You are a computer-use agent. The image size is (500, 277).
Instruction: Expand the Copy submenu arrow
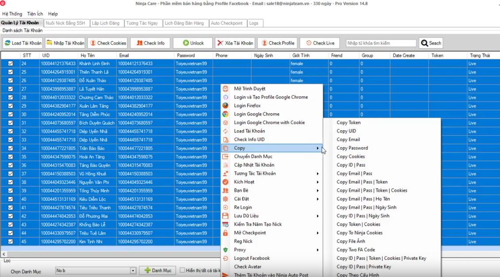coord(317,148)
